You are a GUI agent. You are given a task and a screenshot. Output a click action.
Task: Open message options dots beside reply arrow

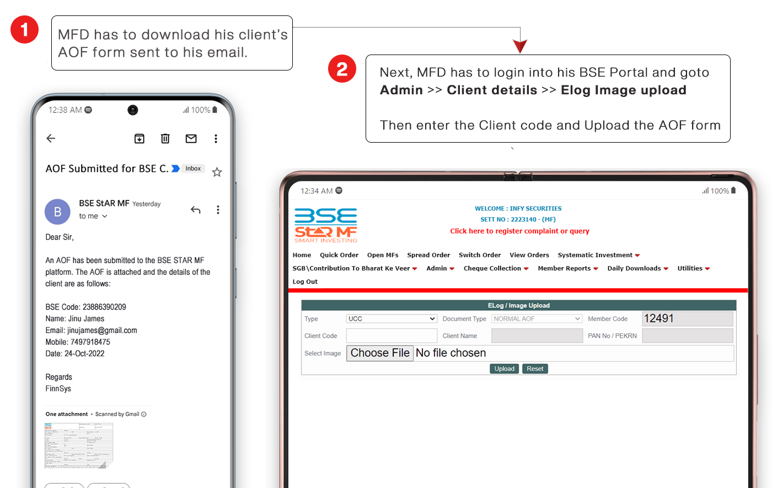pos(218,209)
